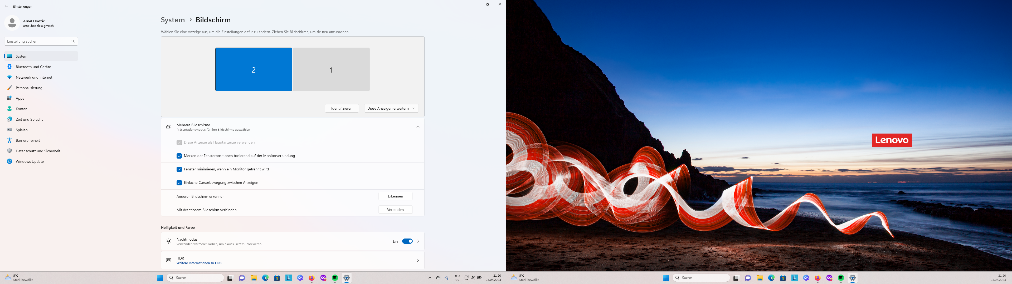Go to Netzwerk und Internet
The image size is (1012, 284).
click(x=34, y=77)
